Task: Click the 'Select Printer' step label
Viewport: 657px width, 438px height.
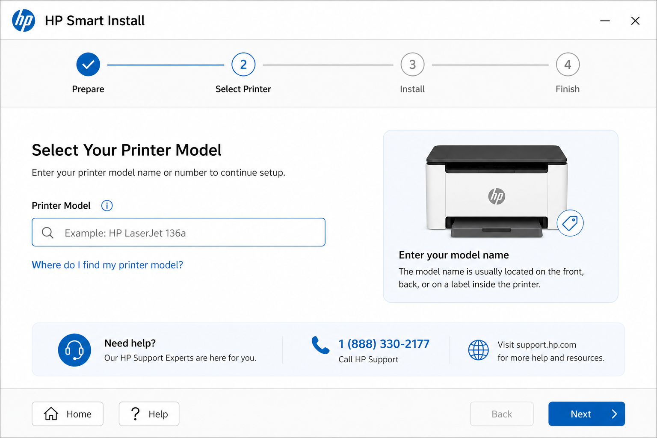Action: point(243,89)
